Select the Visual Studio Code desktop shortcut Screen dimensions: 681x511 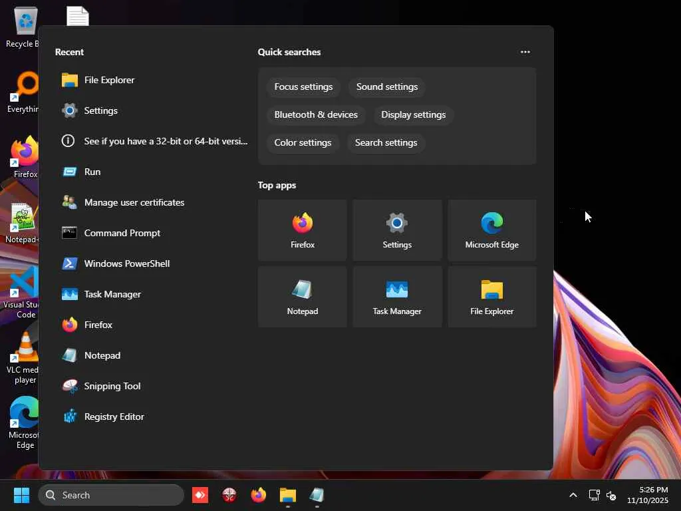point(21,293)
